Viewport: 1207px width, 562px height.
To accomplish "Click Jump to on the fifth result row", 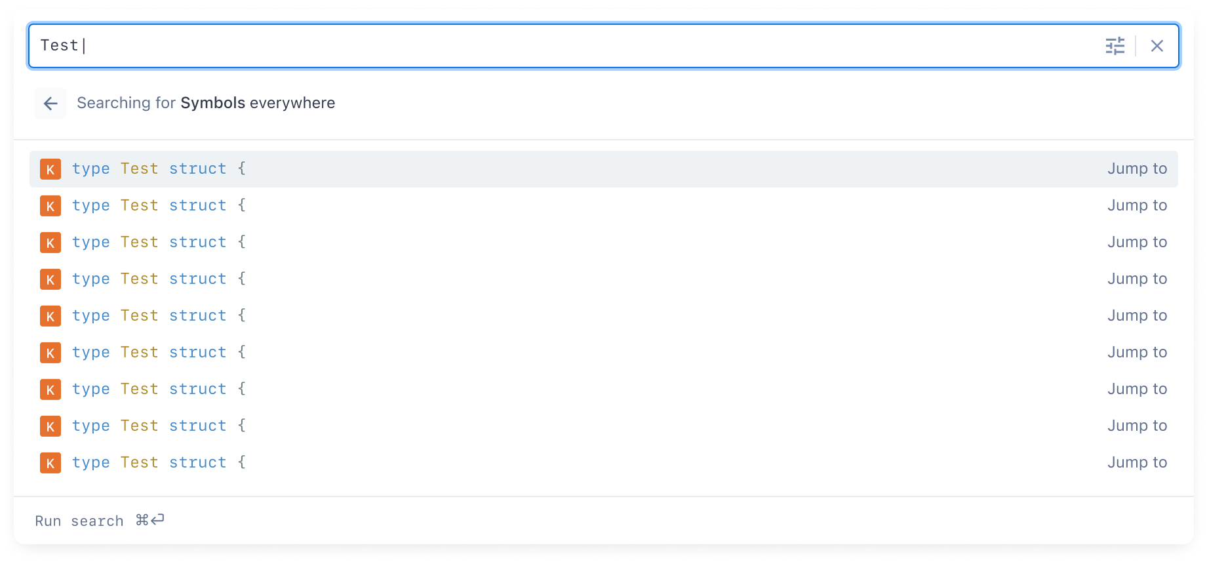I will pos(1138,316).
